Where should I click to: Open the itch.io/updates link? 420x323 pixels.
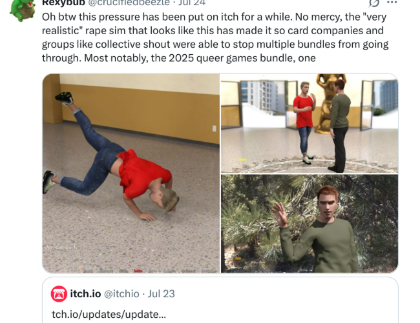109,315
